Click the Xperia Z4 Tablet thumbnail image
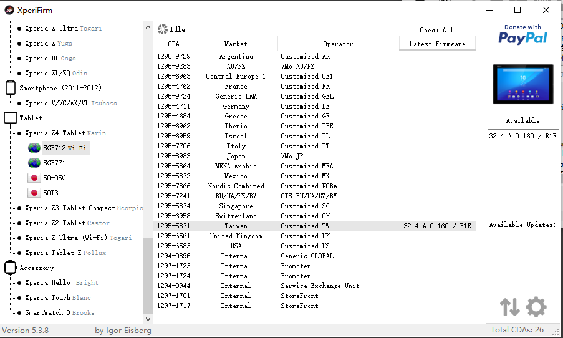 tap(522, 84)
